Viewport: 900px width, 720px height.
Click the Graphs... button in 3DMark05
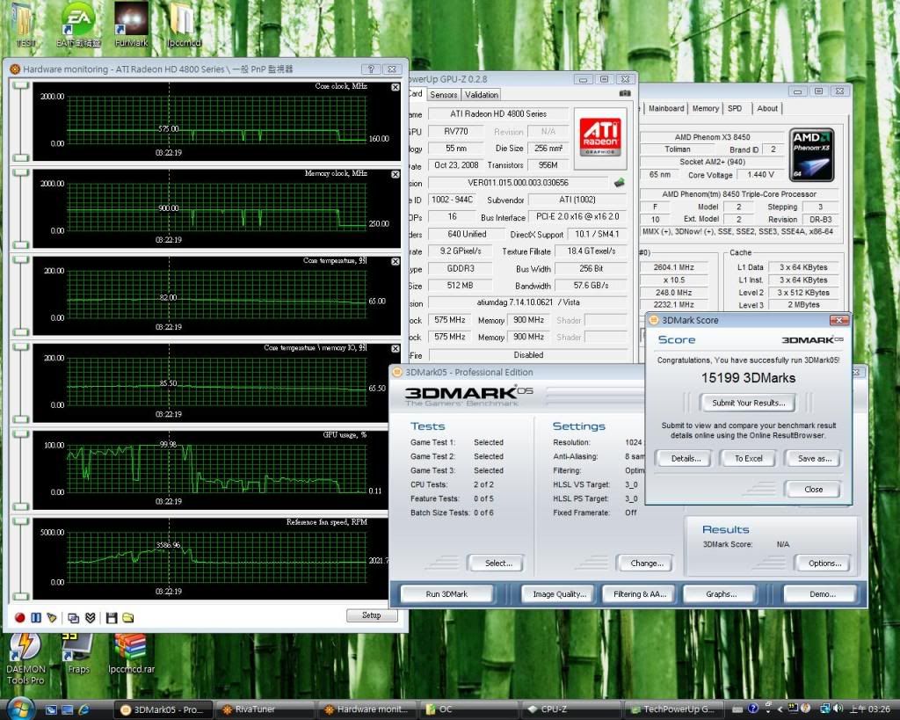pos(721,593)
